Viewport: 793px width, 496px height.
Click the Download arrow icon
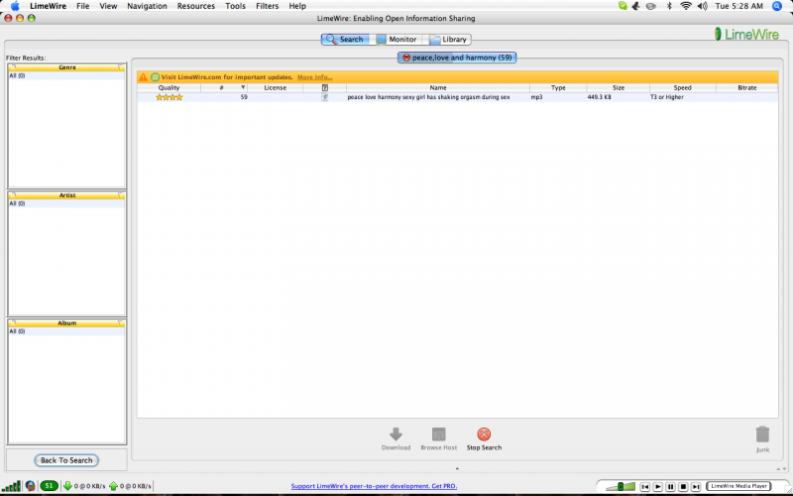point(396,434)
